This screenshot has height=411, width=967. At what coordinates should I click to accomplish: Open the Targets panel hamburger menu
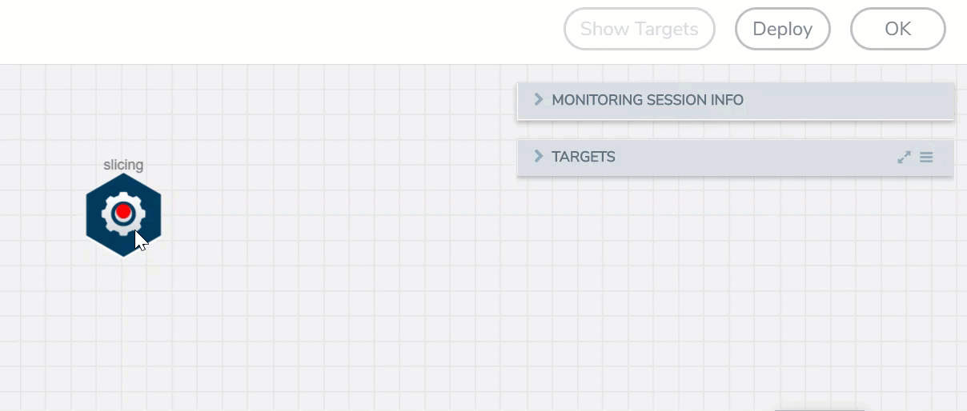click(926, 158)
